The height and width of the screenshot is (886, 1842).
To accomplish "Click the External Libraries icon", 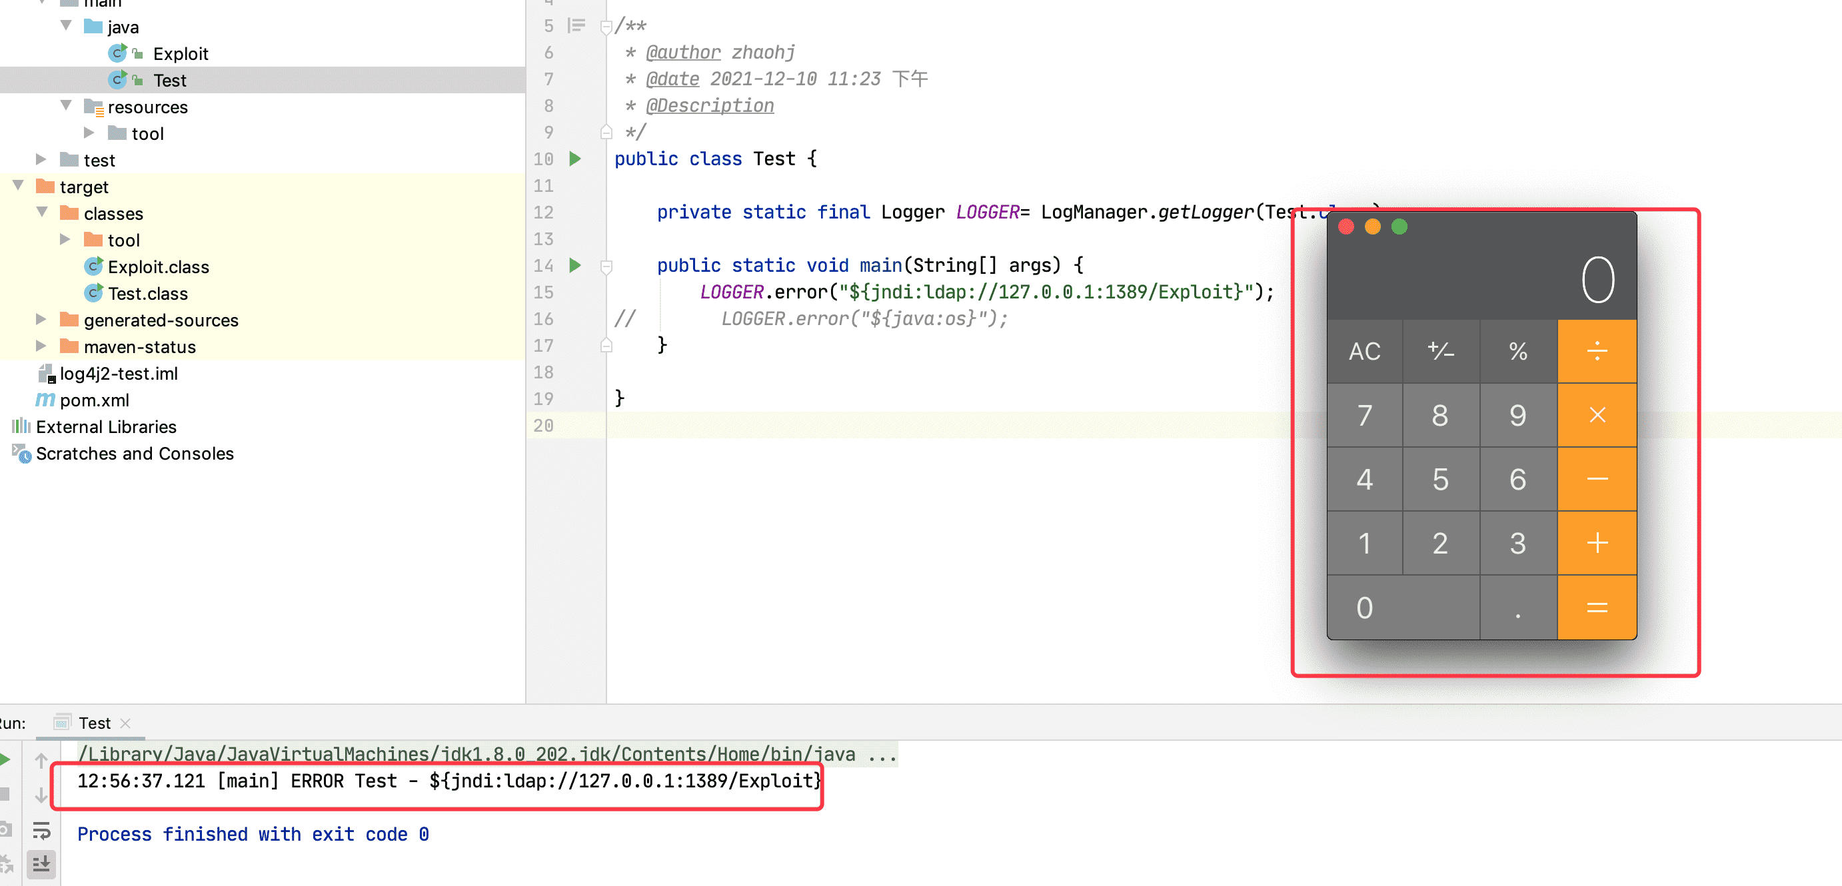I will click(21, 426).
